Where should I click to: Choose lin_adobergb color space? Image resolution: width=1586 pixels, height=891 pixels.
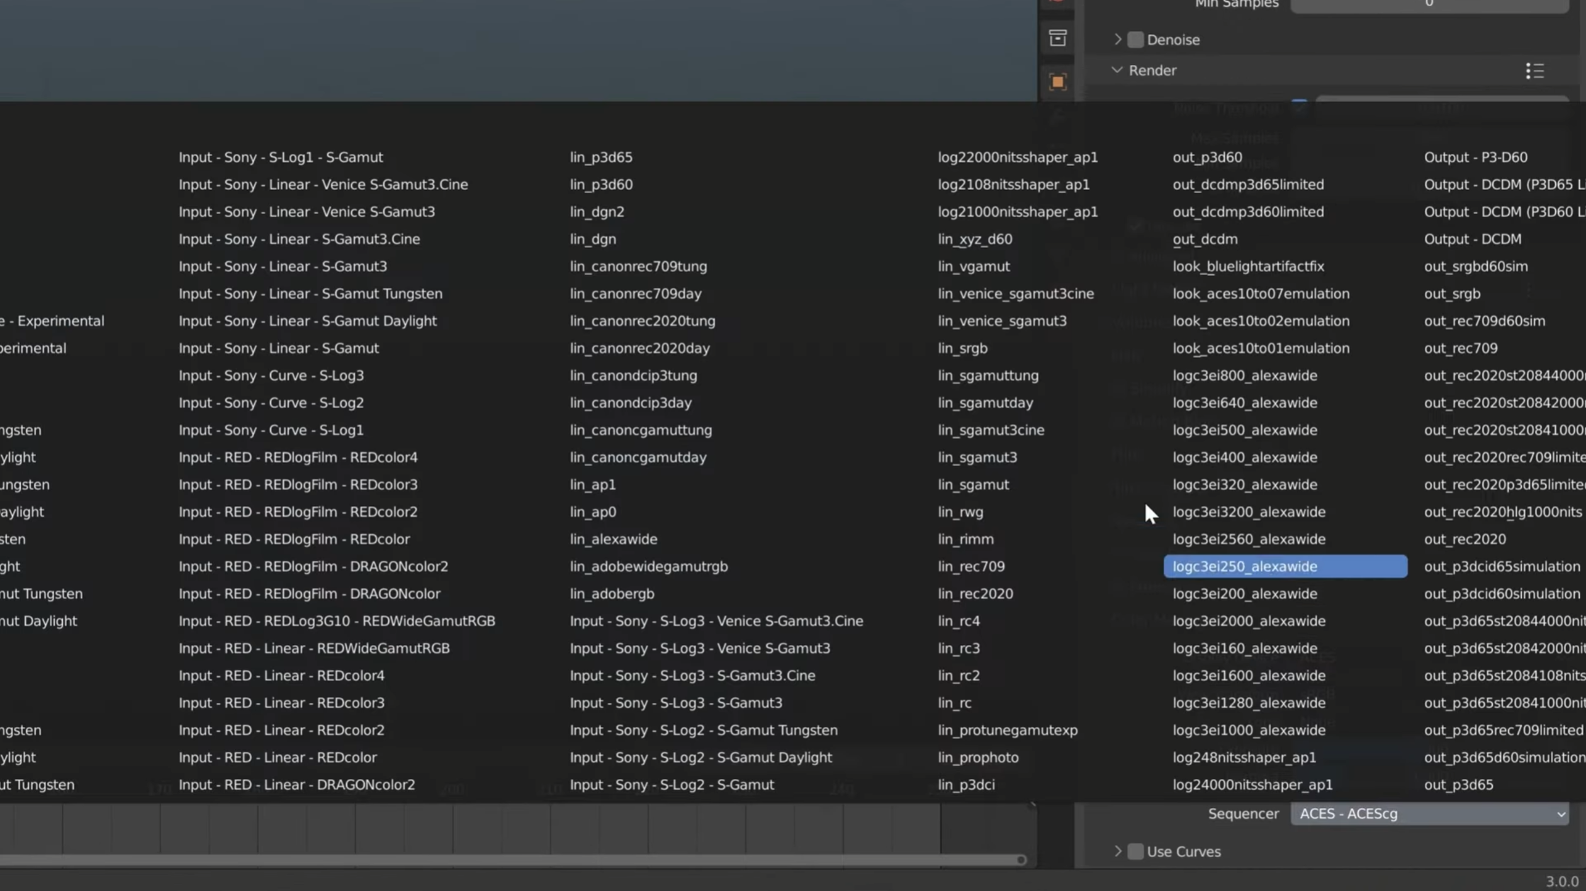tap(611, 593)
